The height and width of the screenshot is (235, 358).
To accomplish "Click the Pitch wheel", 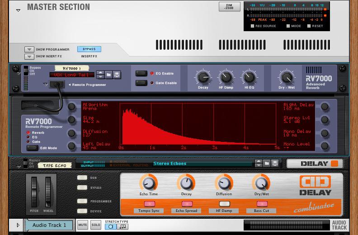I will point(34,192).
